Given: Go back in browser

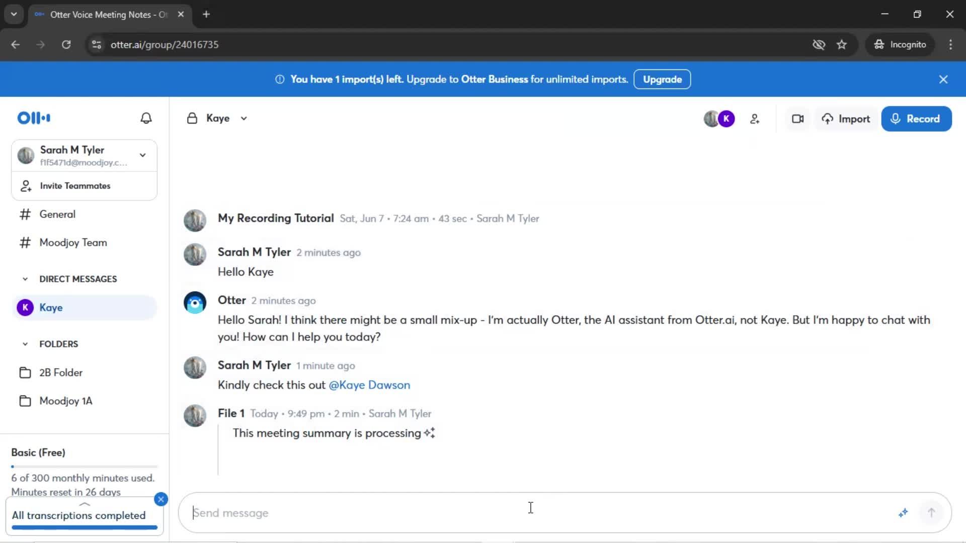Looking at the screenshot, I should point(15,45).
